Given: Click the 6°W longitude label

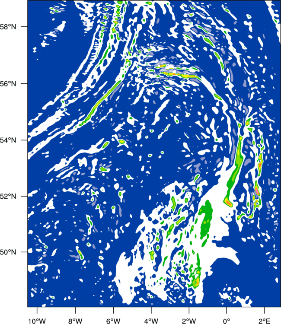Looking at the screenshot, I should tap(113, 321).
